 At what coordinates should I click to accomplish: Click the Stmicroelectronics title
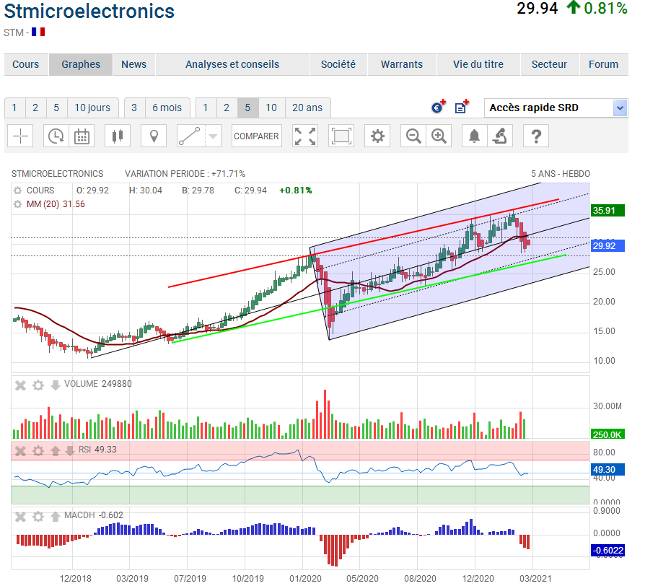89,11
